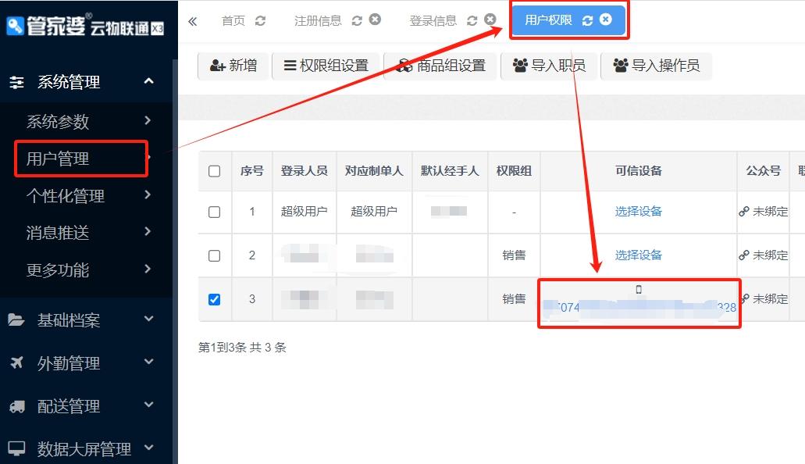The image size is (805, 464).
Task: Close the 登录信息 tab
Action: click(490, 20)
